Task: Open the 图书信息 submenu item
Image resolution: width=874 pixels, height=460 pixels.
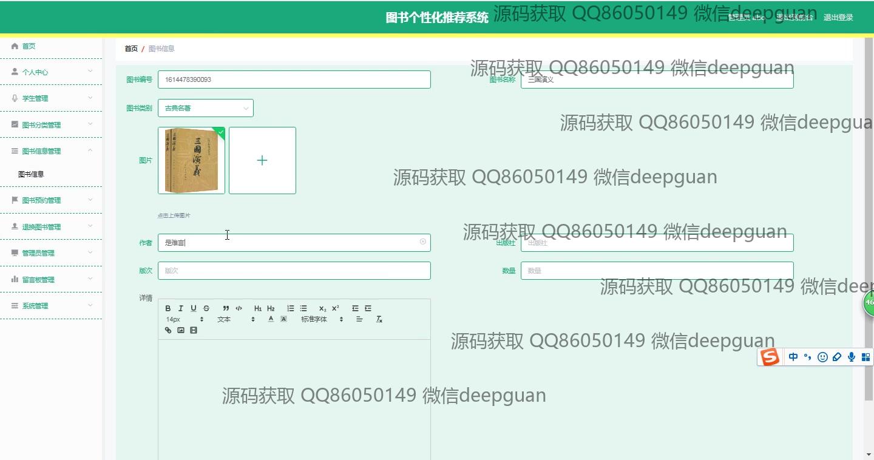Action: [x=31, y=174]
